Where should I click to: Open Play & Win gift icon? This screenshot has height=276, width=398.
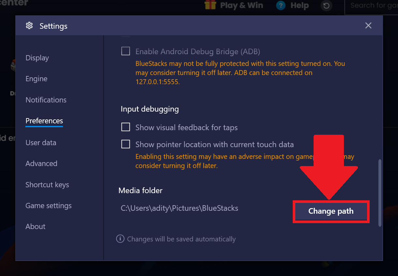click(210, 5)
